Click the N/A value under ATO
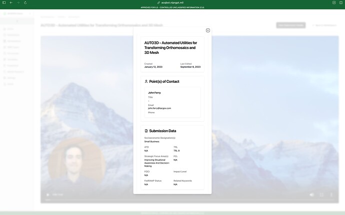 tap(146, 151)
